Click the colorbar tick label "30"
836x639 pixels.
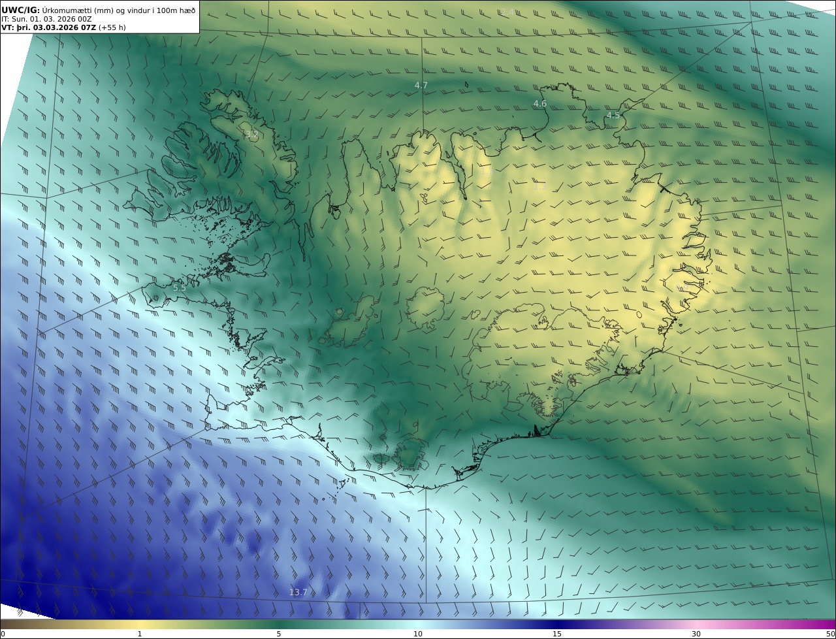click(696, 634)
